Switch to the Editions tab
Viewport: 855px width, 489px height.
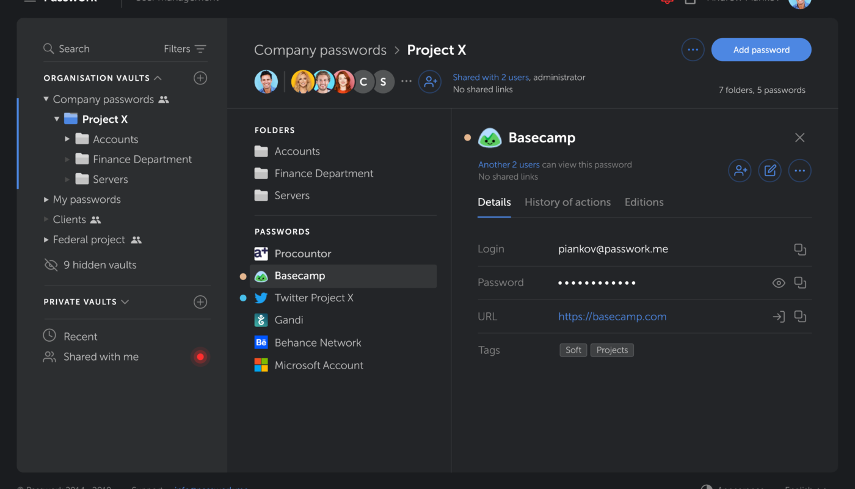coord(644,202)
